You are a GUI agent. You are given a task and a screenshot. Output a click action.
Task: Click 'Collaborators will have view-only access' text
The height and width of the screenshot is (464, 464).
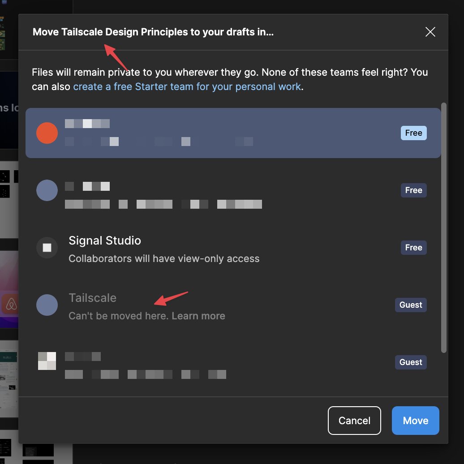[164, 258]
